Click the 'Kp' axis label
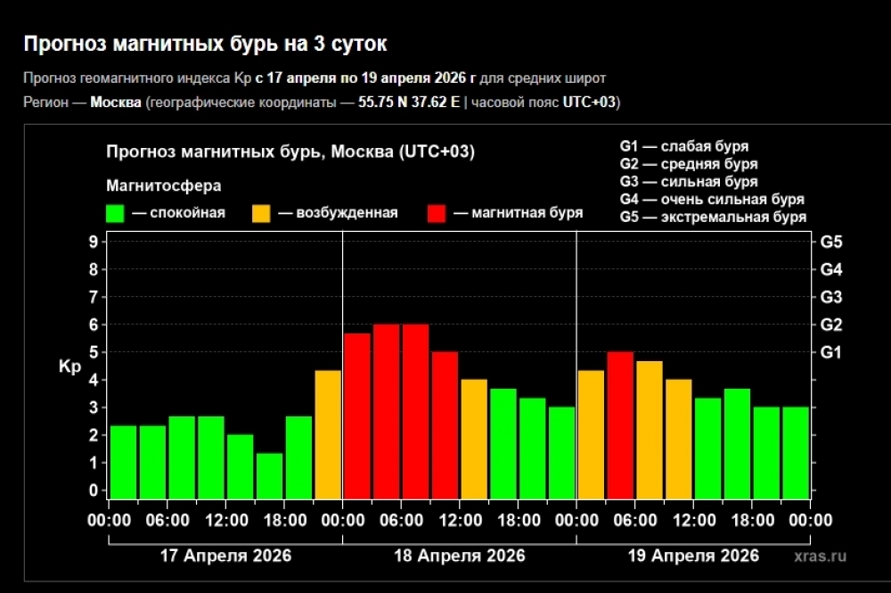The width and height of the screenshot is (891, 593). point(70,366)
